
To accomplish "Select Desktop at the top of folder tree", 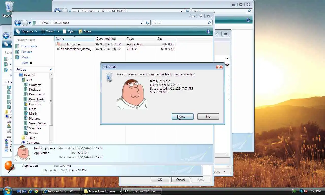I will tap(29, 75).
